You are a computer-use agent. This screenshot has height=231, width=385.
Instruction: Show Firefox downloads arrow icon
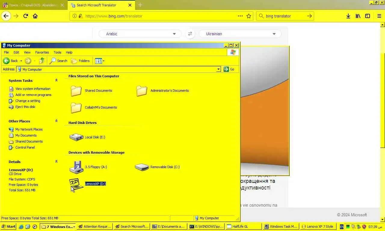point(348,16)
